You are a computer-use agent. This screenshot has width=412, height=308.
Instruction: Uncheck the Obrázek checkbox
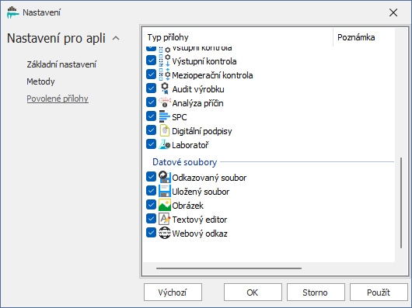tap(151, 205)
